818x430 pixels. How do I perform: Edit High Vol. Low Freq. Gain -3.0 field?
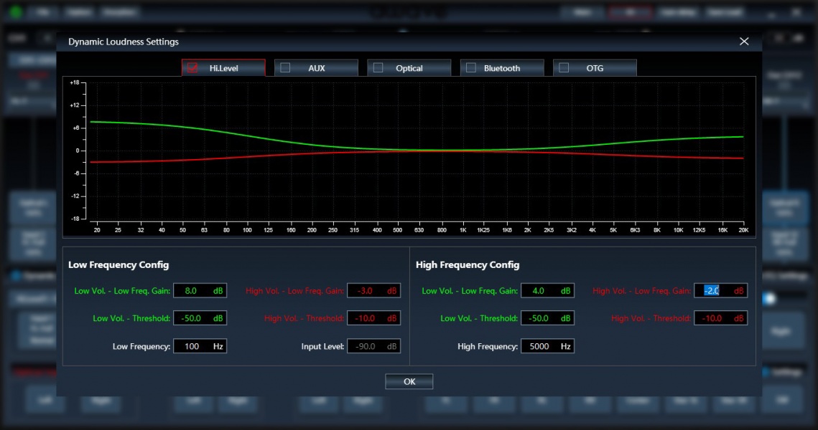coord(373,290)
